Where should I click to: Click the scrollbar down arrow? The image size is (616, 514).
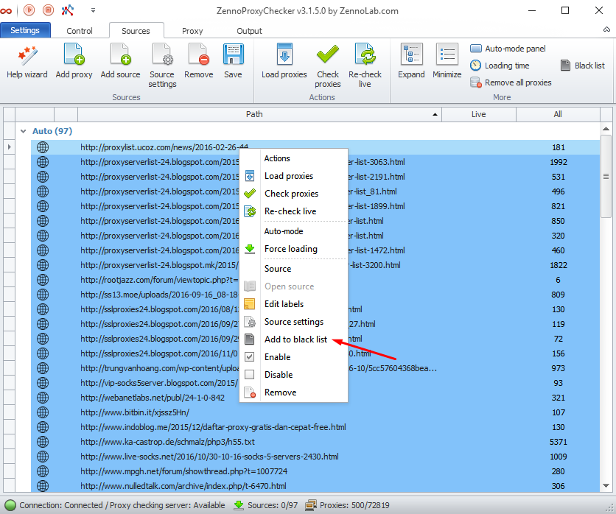tap(606, 486)
